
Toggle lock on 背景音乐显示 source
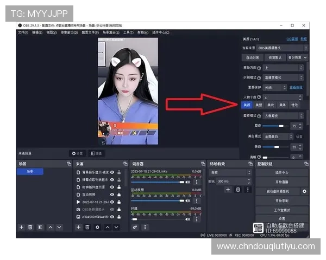coord(119,172)
